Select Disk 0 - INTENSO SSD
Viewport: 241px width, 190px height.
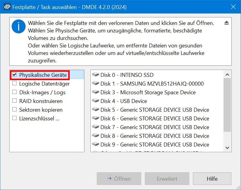tap(157, 75)
